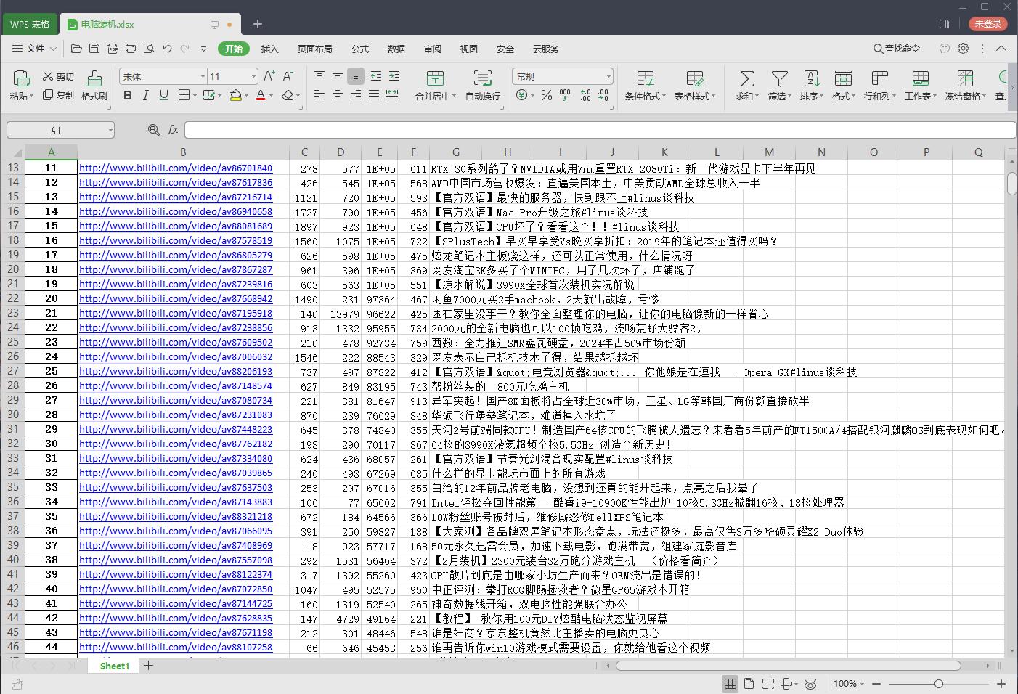Switch to the 插入 ribbon tab
1018x694 pixels.
point(269,49)
